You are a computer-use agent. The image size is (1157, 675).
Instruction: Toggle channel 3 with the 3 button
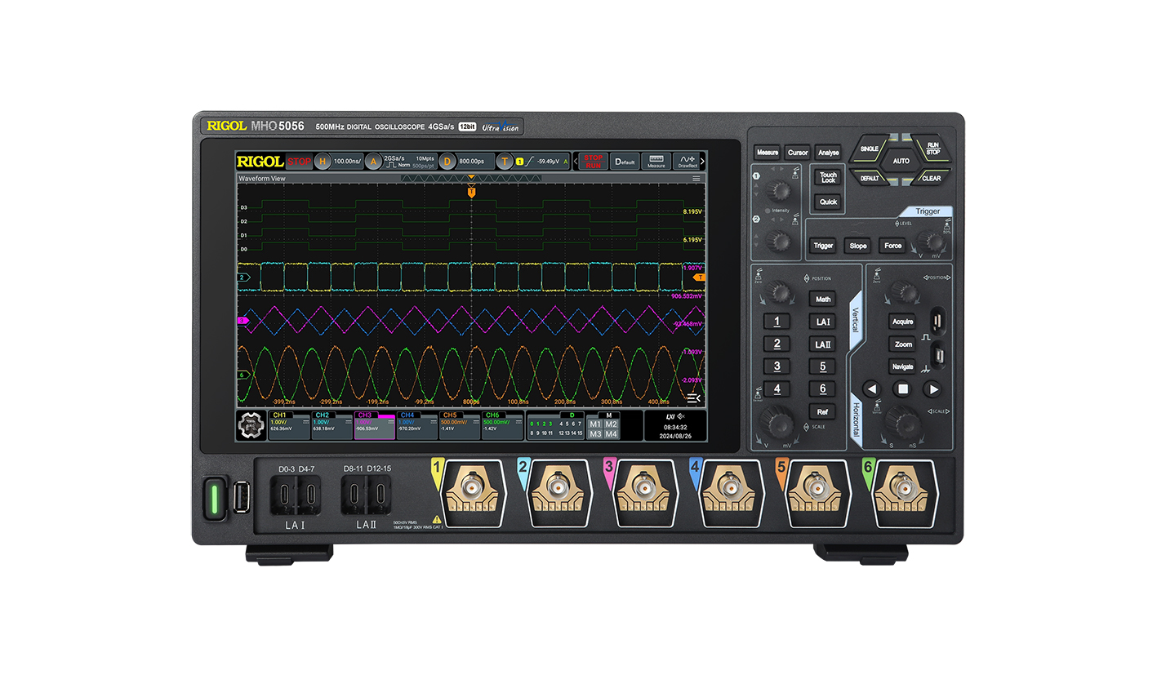[x=777, y=367]
